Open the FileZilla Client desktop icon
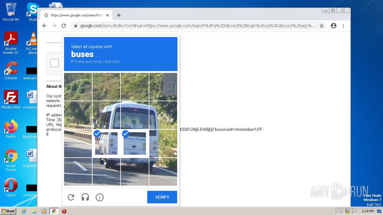 [x=11, y=99]
